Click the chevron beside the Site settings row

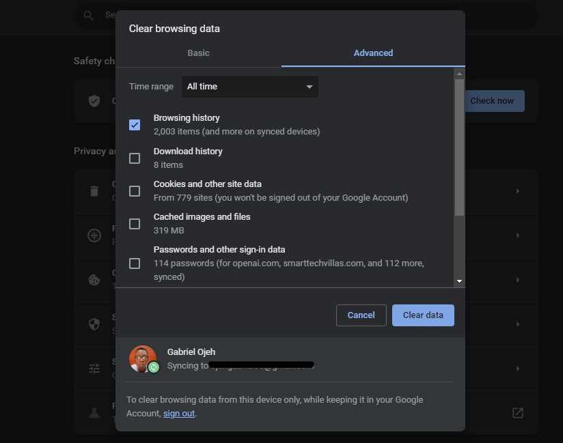pyautogui.click(x=517, y=369)
